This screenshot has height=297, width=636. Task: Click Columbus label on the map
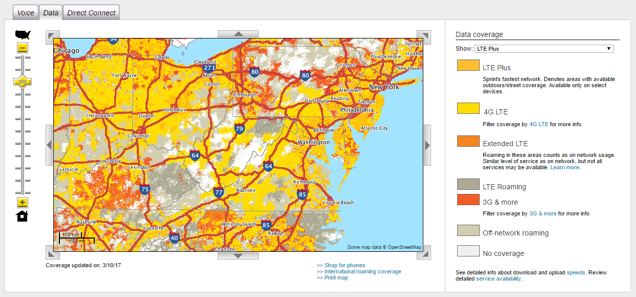tap(175, 110)
